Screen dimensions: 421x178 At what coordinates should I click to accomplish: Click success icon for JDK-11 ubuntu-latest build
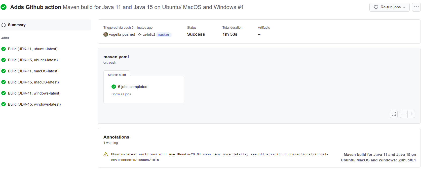pos(4,49)
